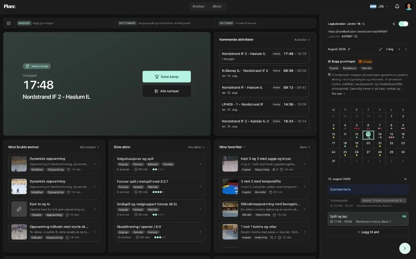This screenshot has height=259, width=416.
Task: Open cancelled Treningstid entry
Action: click(x=368, y=203)
